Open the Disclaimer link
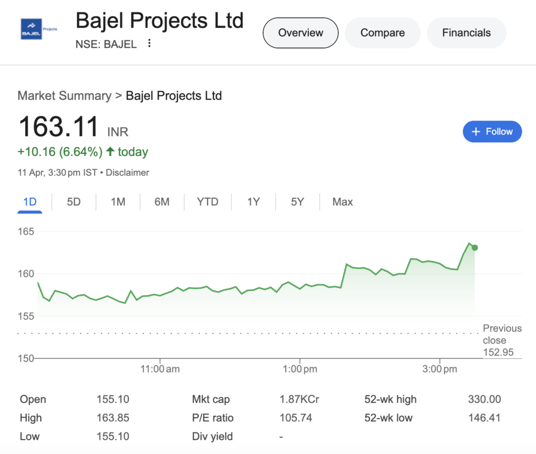 pos(127,172)
